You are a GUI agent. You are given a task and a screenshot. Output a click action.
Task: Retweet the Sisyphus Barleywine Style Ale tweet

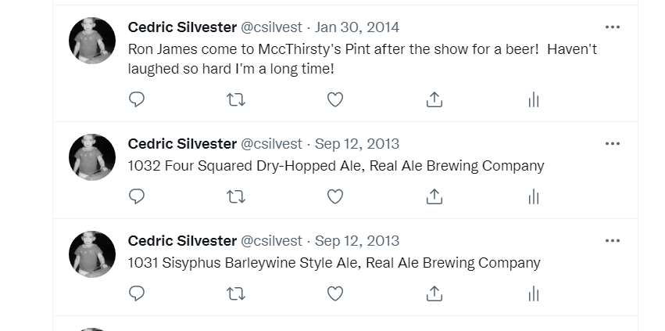[235, 293]
